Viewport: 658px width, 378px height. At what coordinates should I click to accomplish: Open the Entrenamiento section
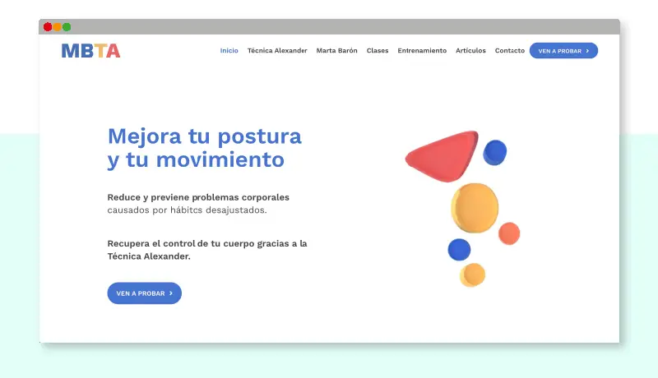pyautogui.click(x=422, y=51)
